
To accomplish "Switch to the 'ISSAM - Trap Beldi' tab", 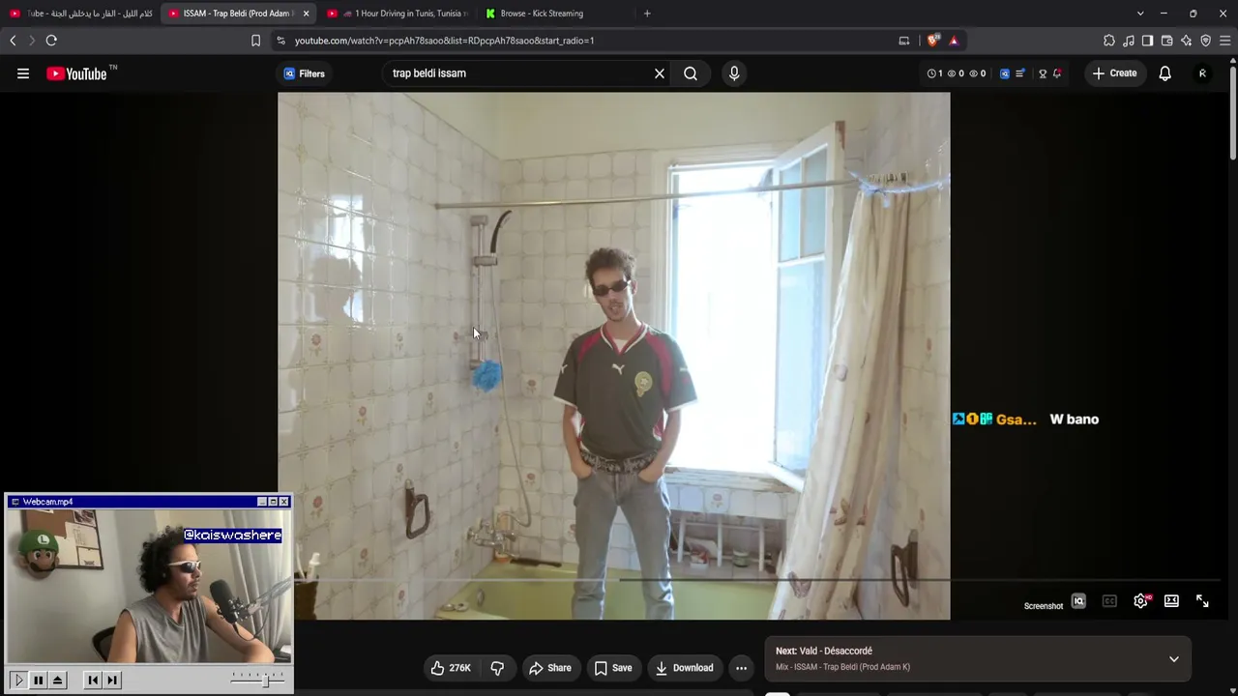I will coord(239,14).
